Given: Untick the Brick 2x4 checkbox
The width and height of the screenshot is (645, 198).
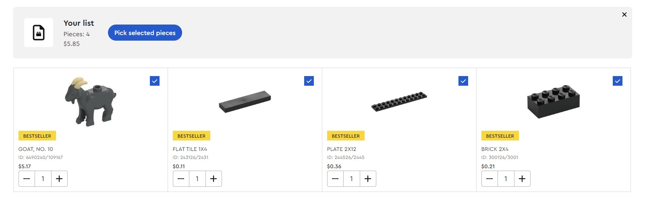Looking at the screenshot, I should [x=618, y=81].
